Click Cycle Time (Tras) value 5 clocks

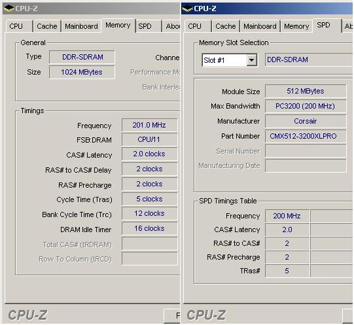pyautogui.click(x=149, y=199)
